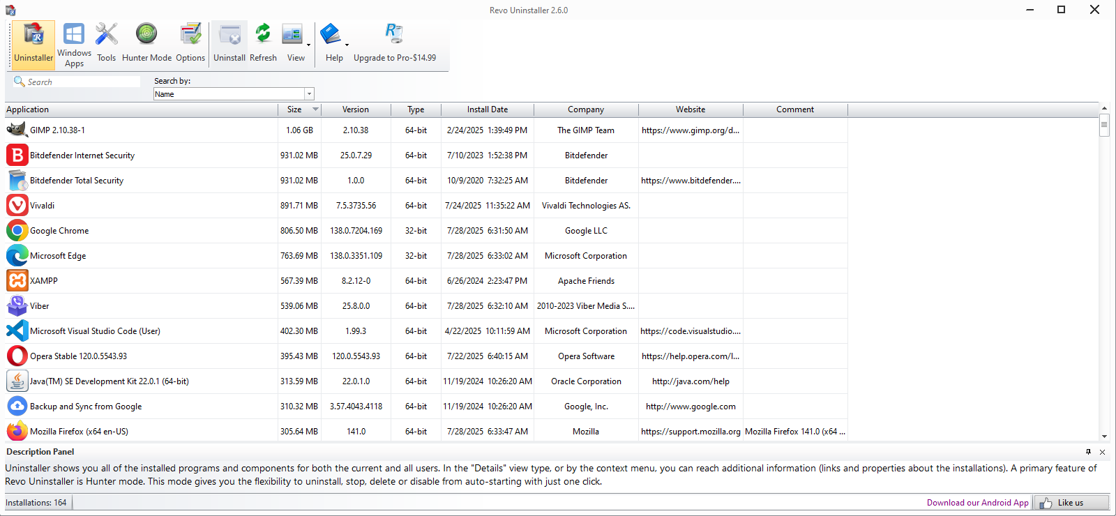Viewport: 1116px width, 516px height.
Task: Open the Tools icon in toolbar
Action: tap(107, 43)
